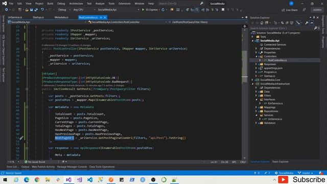The width and height of the screenshot is (327, 184).
Task: Open the PostController type navigation dropdown
Action: [x=127, y=22]
